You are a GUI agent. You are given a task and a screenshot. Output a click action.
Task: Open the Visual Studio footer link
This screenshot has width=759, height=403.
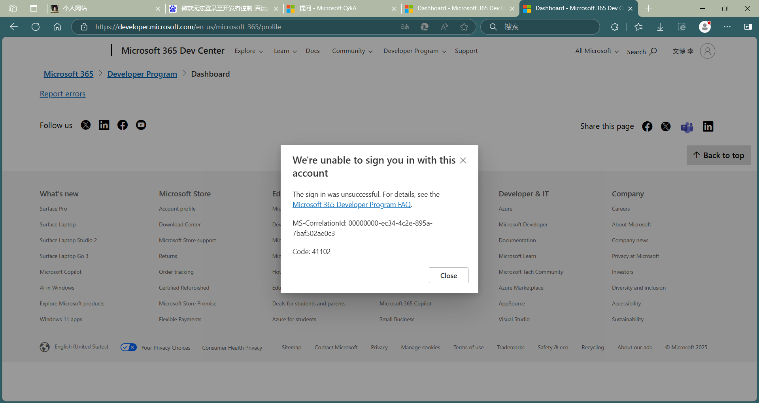point(514,319)
